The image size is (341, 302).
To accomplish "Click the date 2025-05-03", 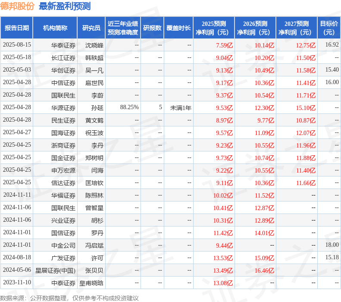I will tap(17, 69).
